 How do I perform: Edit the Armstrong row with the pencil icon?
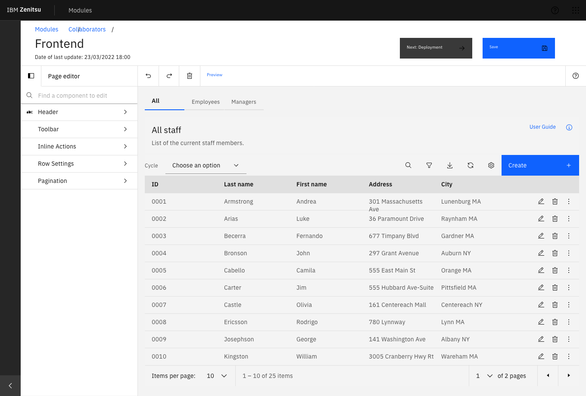(541, 201)
